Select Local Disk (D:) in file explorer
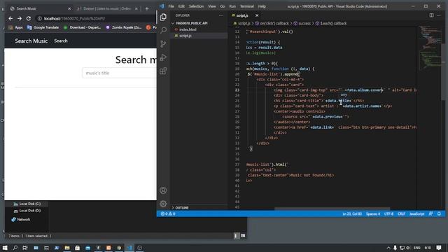Image resolution: width=448 pixels, height=252 pixels. (x=27, y=211)
